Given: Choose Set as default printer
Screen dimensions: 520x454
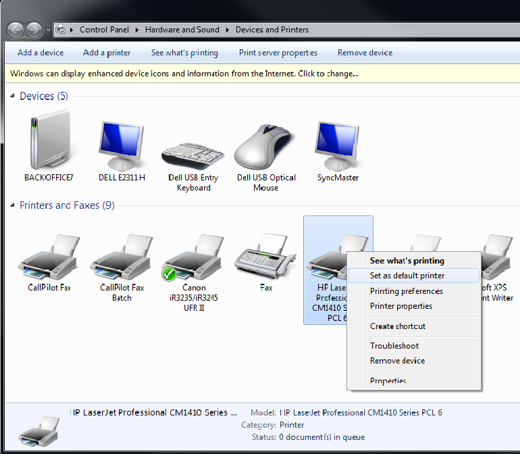Looking at the screenshot, I should click(414, 276).
